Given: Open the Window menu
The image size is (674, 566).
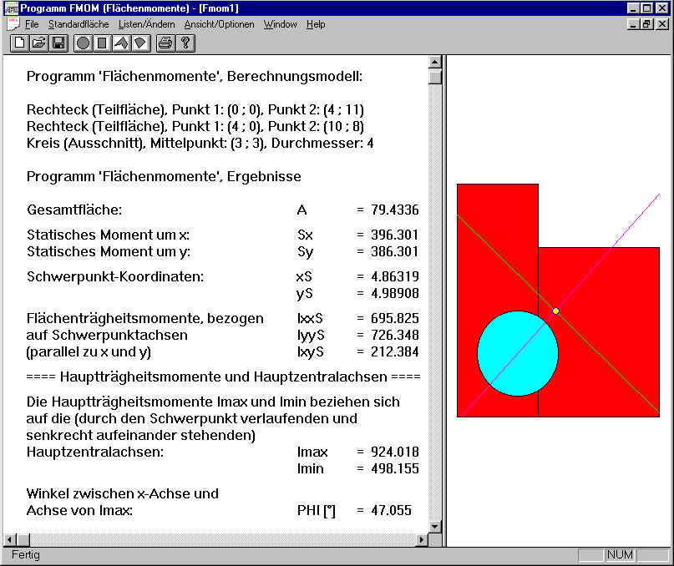Looking at the screenshot, I should (280, 24).
